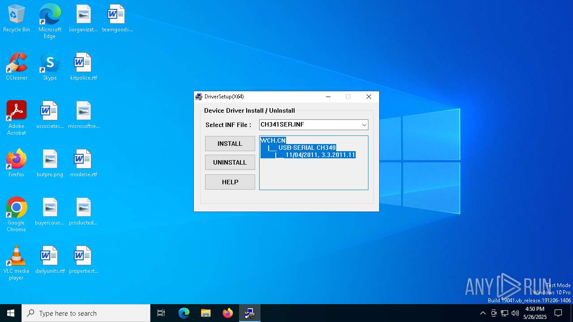The height and width of the screenshot is (322, 573).
Task: Open volume control tray icon
Action: [x=515, y=313]
